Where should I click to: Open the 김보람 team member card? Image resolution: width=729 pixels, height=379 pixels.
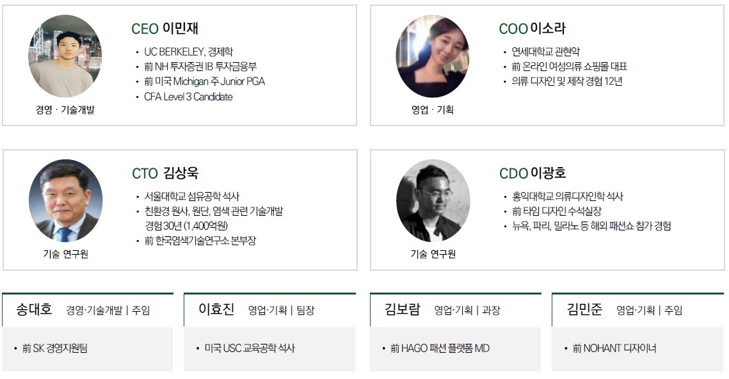[456, 332]
